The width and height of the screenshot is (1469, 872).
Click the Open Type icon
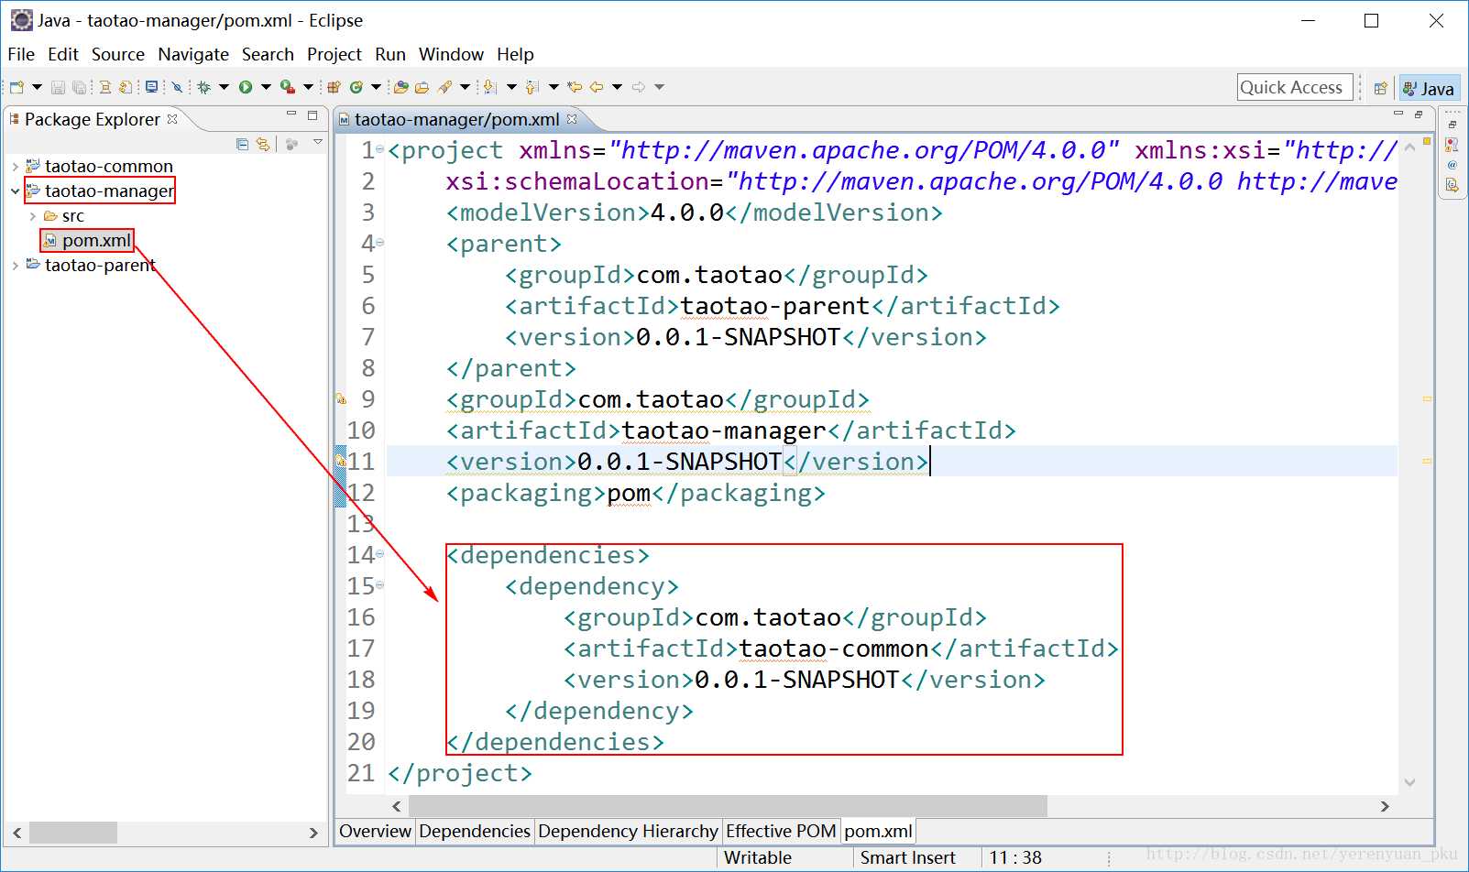pos(400,87)
